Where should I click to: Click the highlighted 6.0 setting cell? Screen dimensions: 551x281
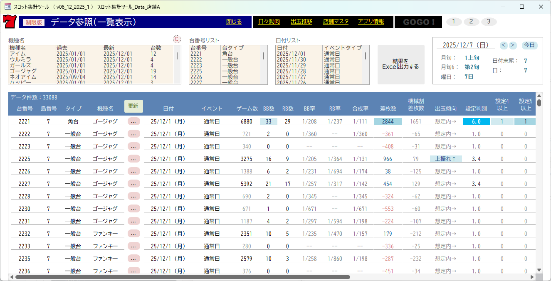(x=476, y=121)
